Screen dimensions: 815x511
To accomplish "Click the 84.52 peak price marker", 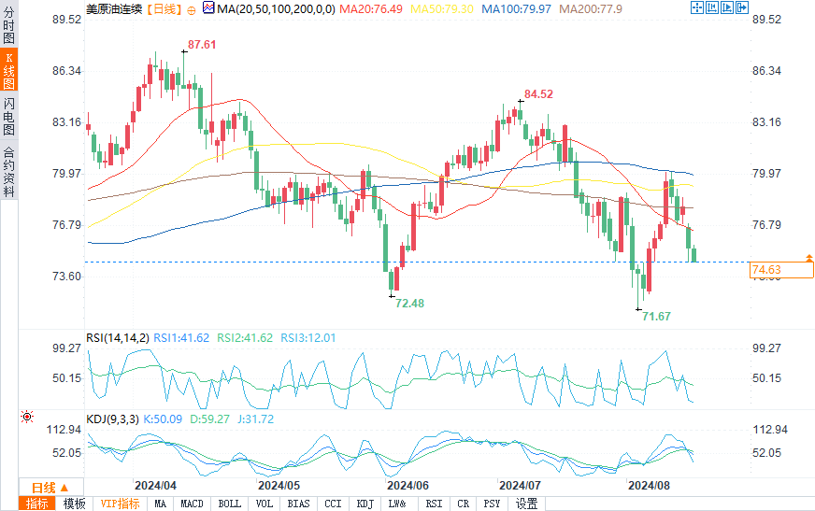I will click(x=538, y=94).
